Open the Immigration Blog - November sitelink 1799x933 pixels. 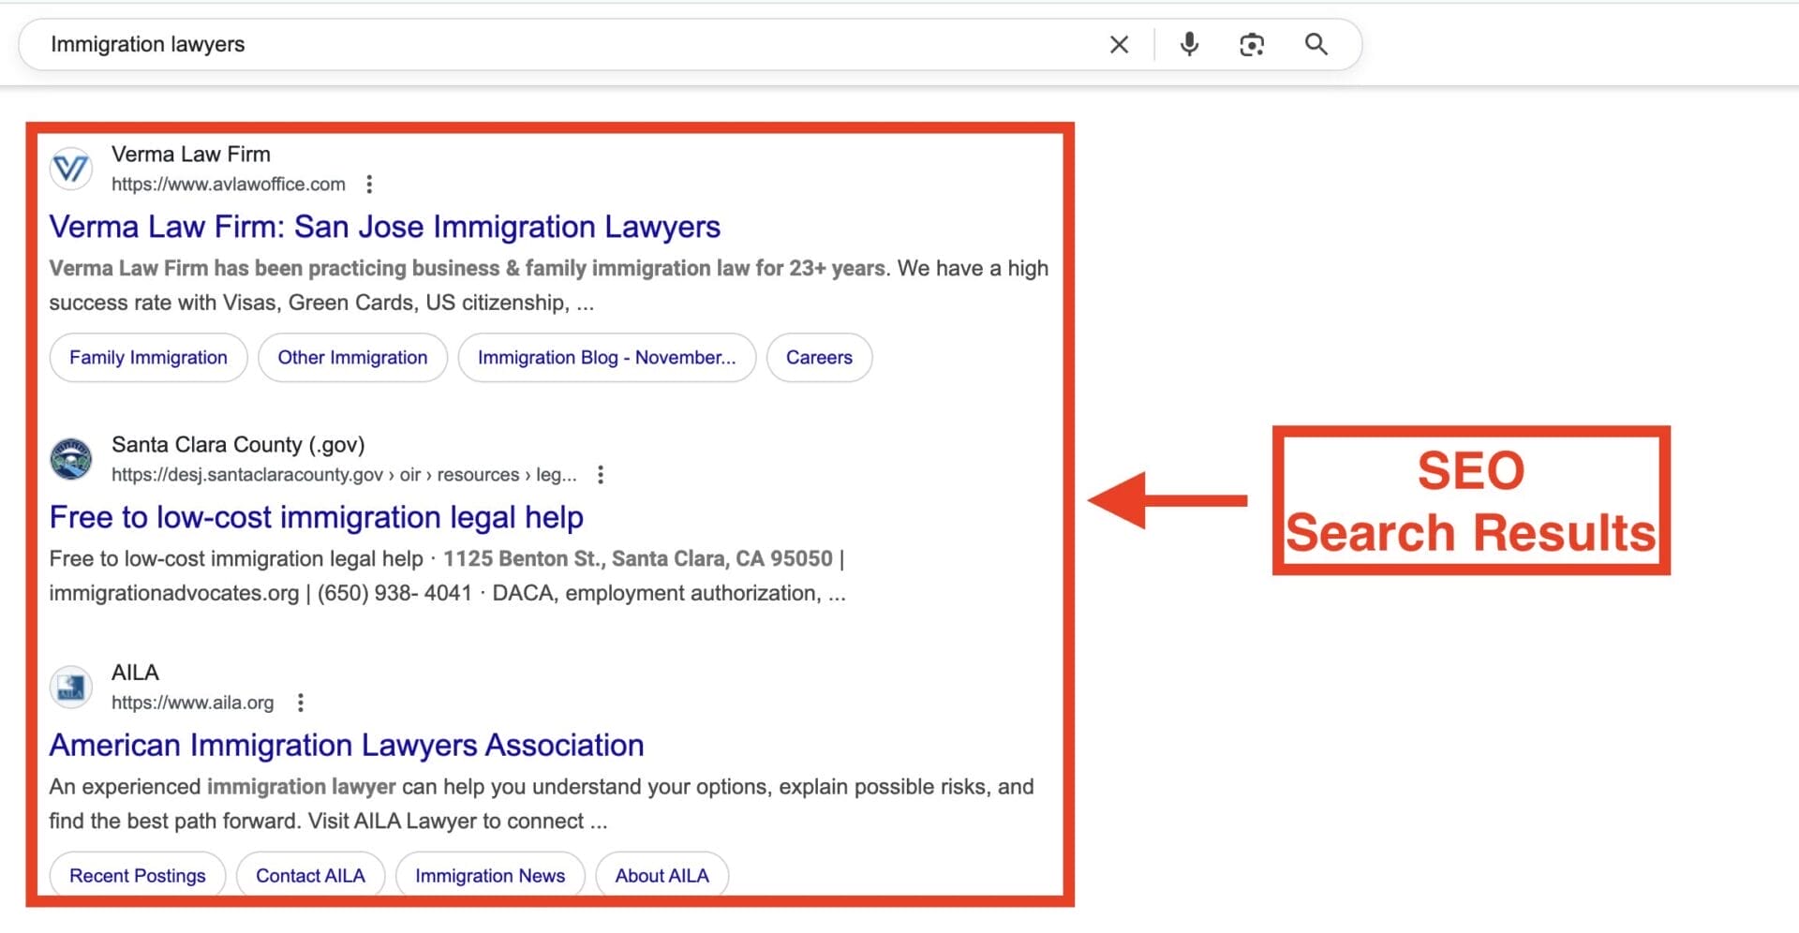click(607, 357)
